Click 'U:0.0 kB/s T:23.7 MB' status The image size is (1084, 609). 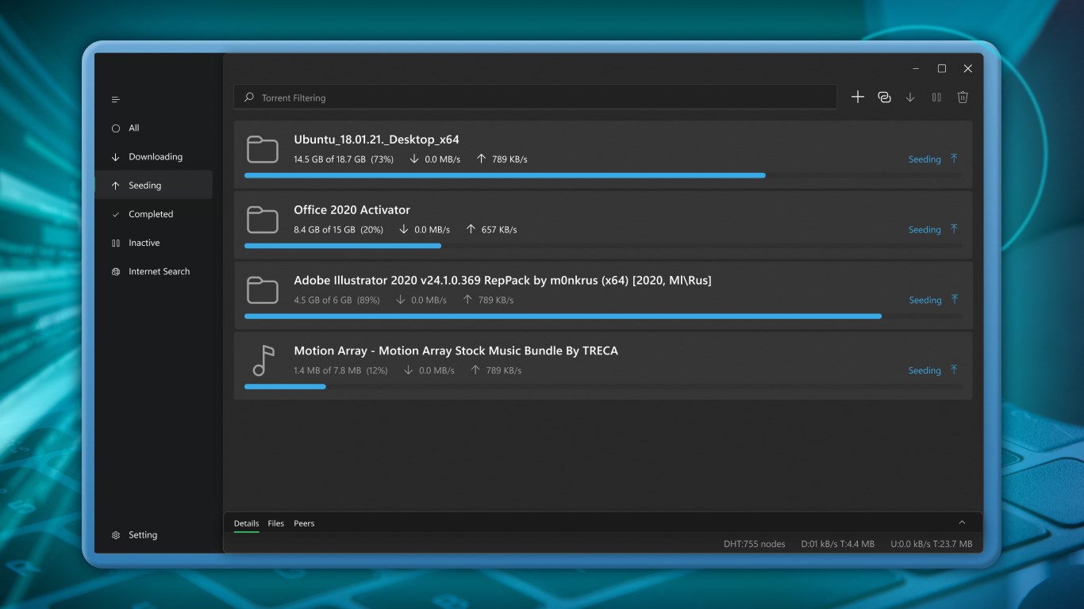pos(931,544)
